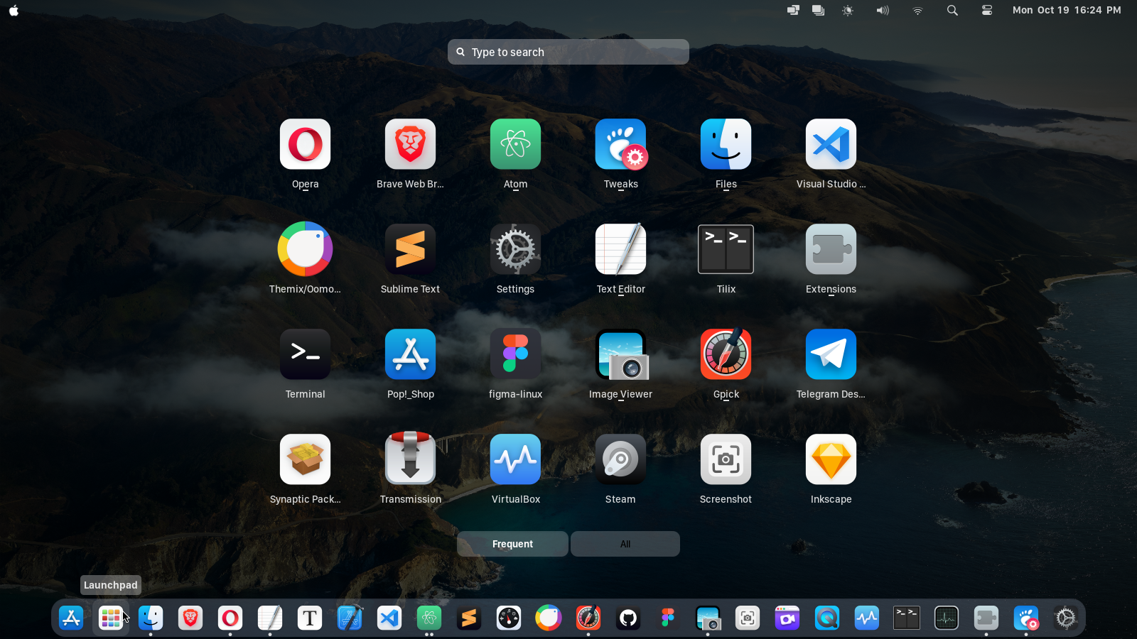This screenshot has width=1137, height=639.
Task: Open the purple screen recorder dock icon
Action: 787,618
